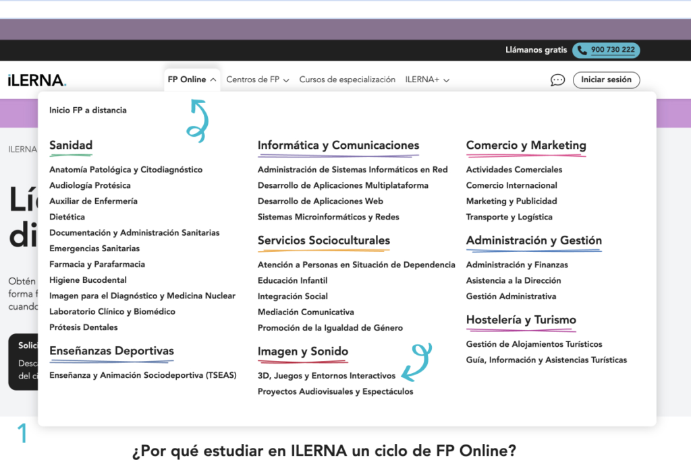This screenshot has height=460, width=691.
Task: Select Actividades Comerciales
Action: click(514, 169)
